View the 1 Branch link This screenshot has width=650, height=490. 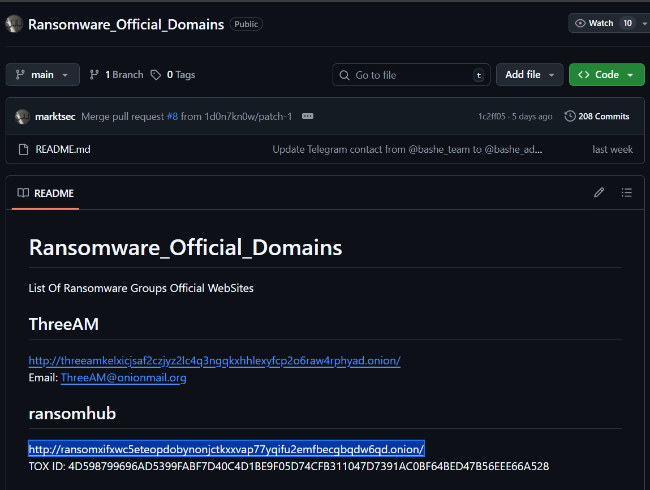point(117,75)
